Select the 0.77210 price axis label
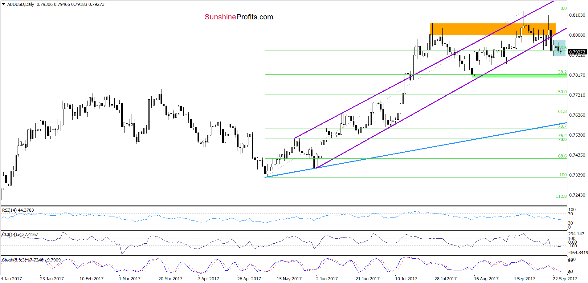 (x=577, y=95)
